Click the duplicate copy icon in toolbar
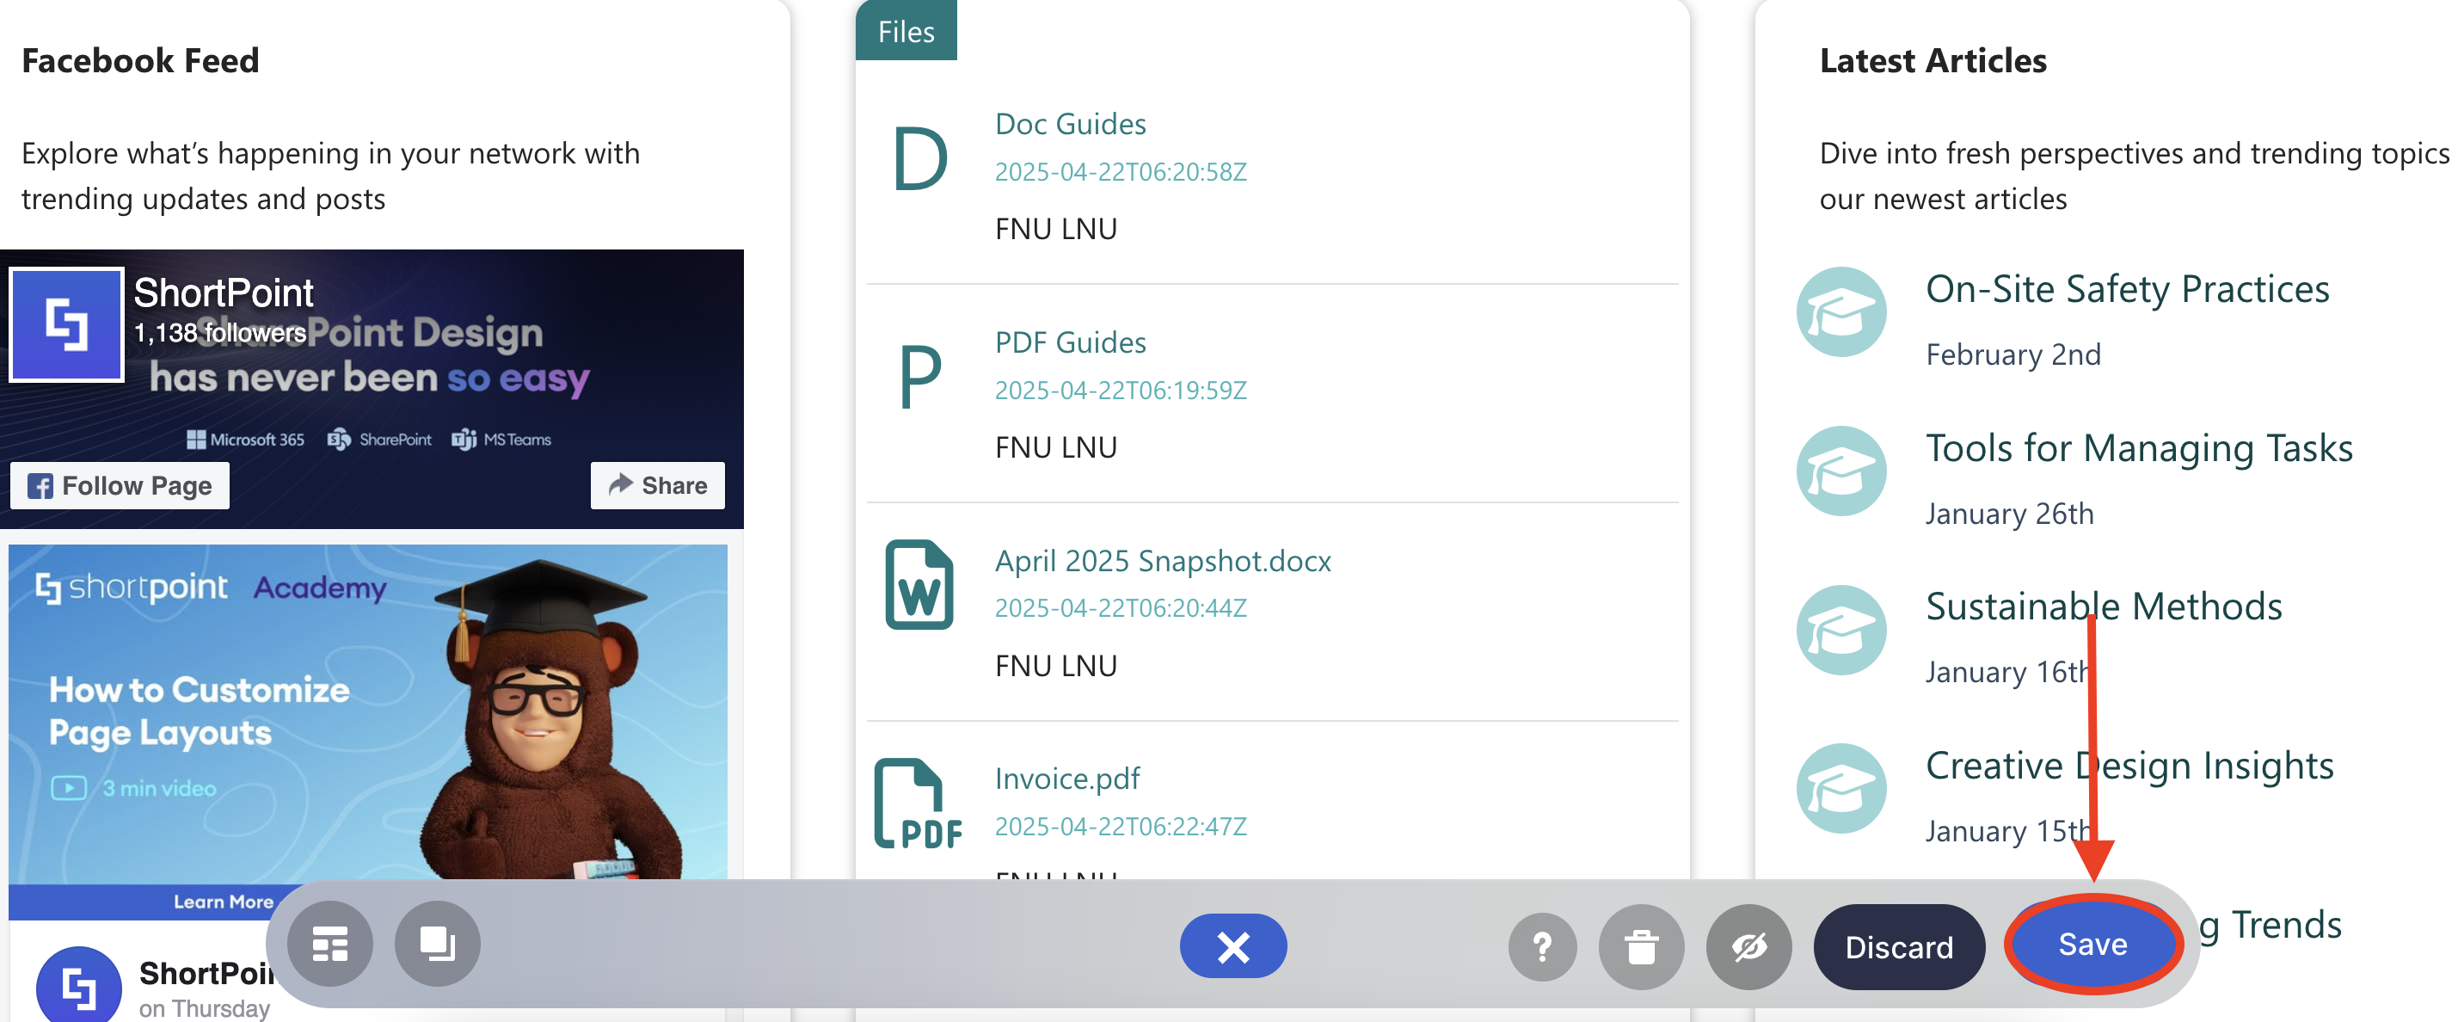 (437, 944)
